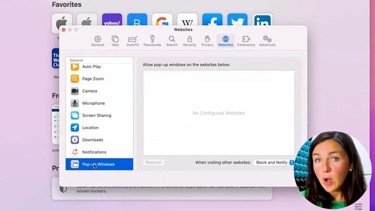Select the Pop-up Windows label
Image resolution: width=375 pixels, height=211 pixels.
[x=98, y=164]
